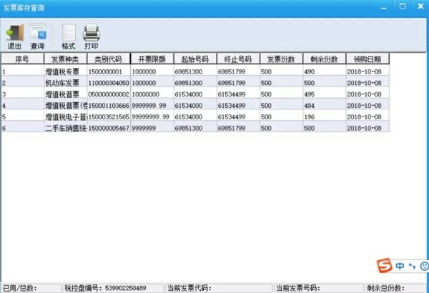Screen dimensions: 429x293
Task: Select row 6 二手车销售统一发票 entry
Action: [x=65, y=127]
